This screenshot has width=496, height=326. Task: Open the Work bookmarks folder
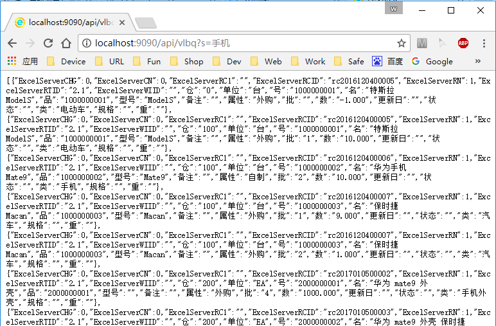308,61
